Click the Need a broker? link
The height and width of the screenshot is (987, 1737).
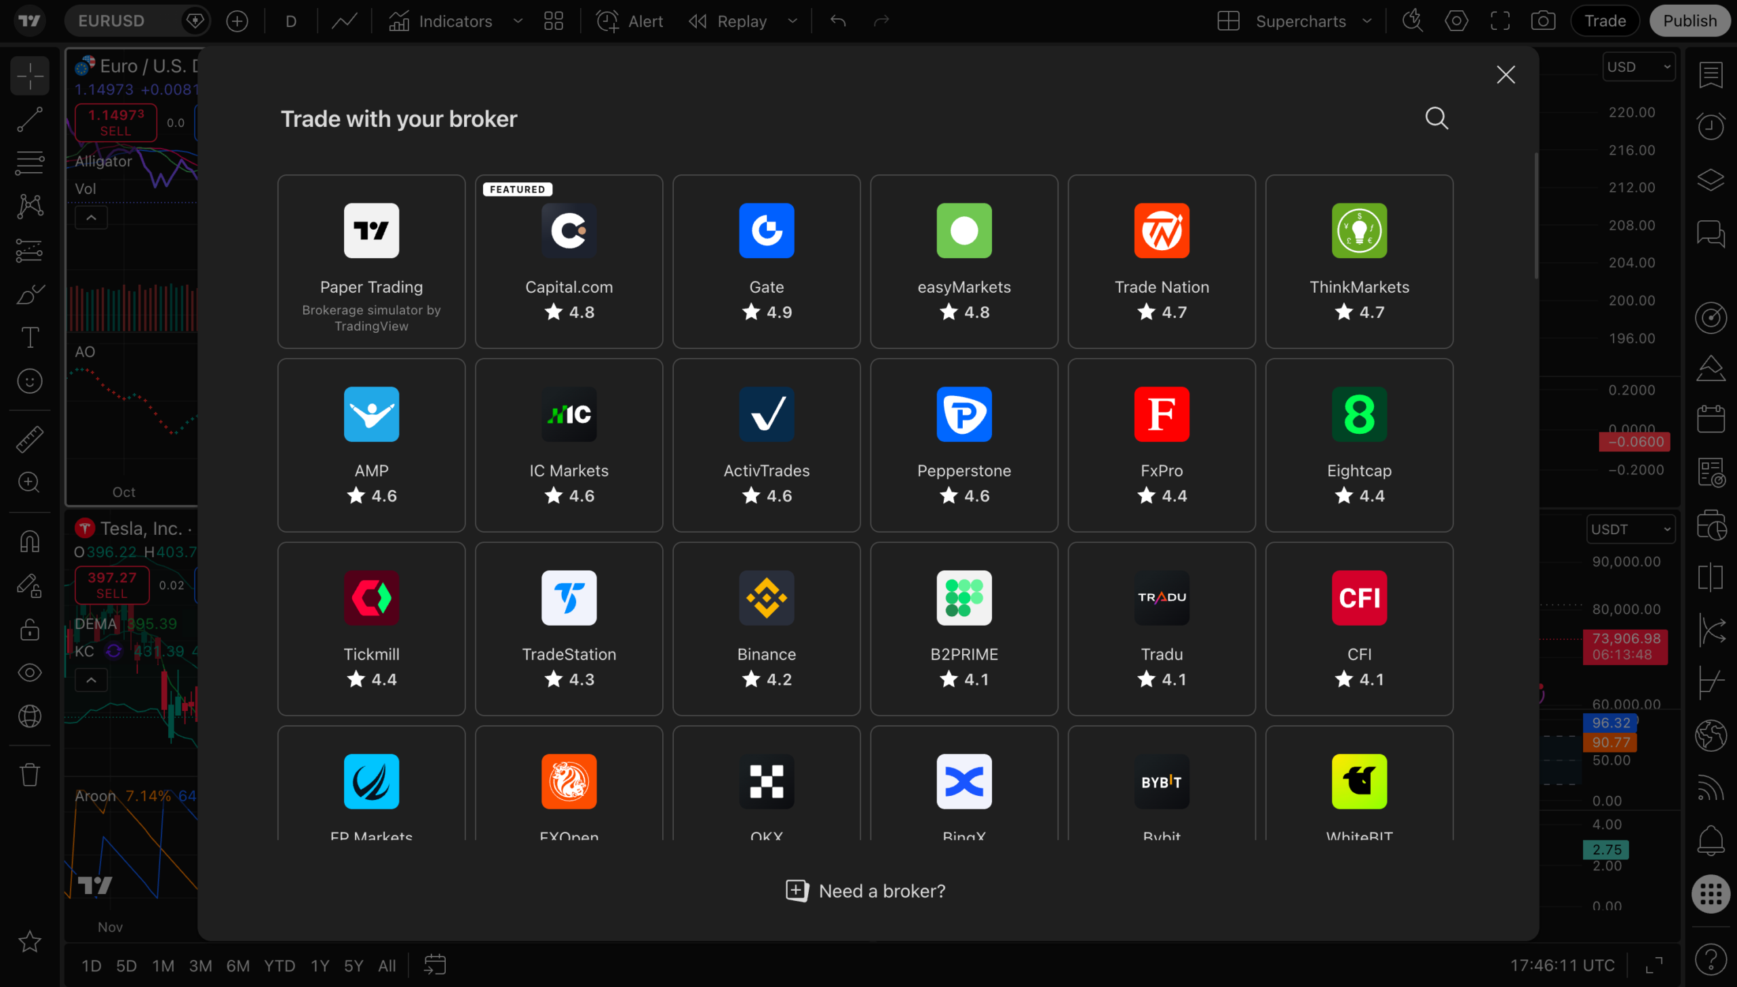pos(865,891)
